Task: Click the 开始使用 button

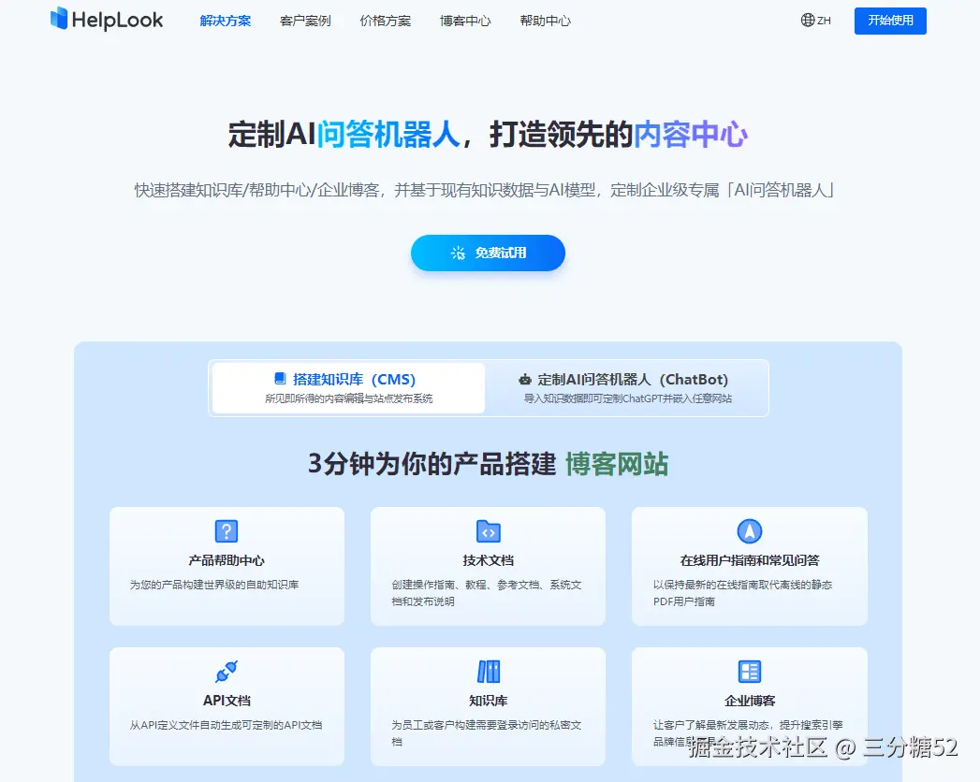Action: pos(889,21)
